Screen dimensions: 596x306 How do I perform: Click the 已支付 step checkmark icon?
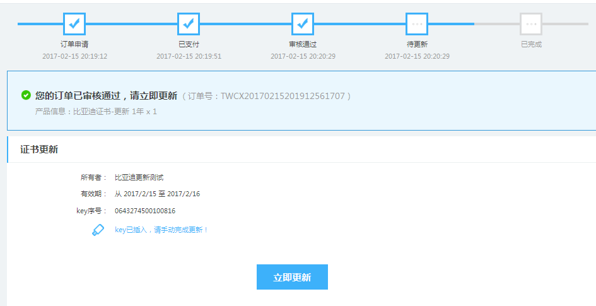189,24
